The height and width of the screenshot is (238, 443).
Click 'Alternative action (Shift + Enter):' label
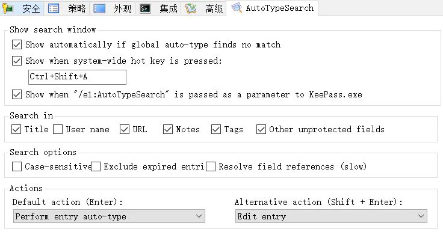point(318,202)
